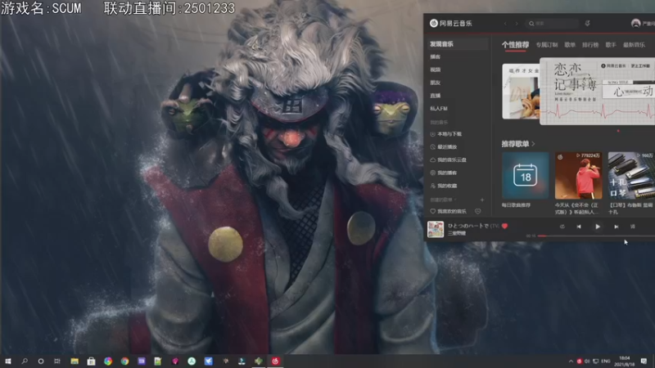Open 视频 in the sidebar
The height and width of the screenshot is (368, 655).
(x=436, y=70)
